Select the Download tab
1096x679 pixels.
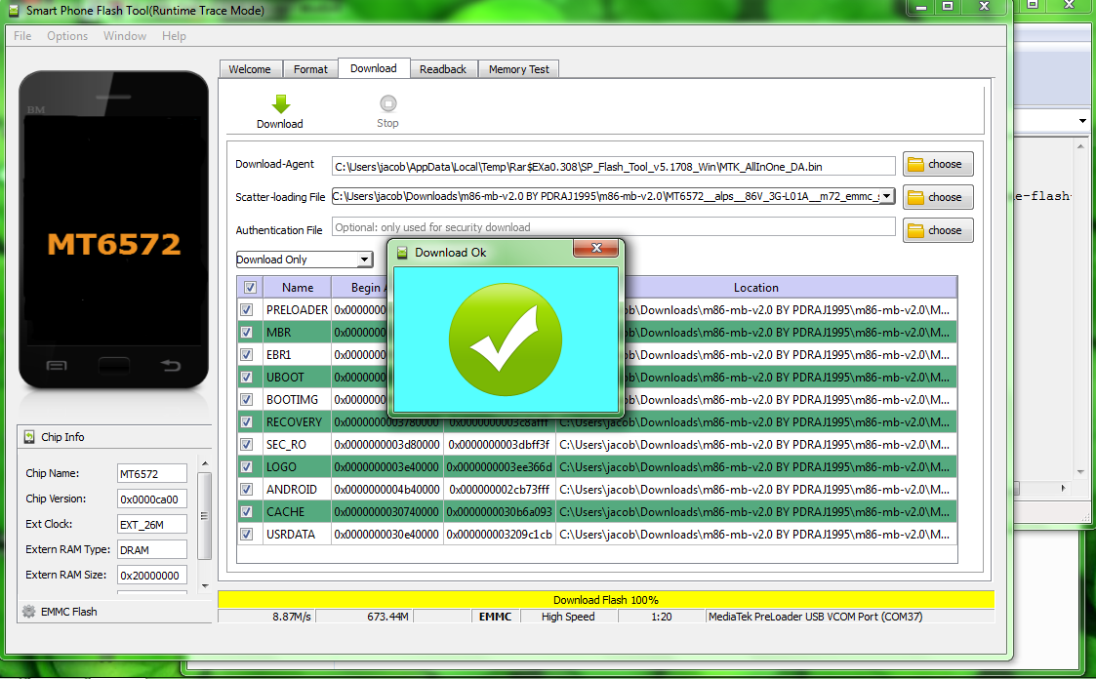(x=373, y=67)
